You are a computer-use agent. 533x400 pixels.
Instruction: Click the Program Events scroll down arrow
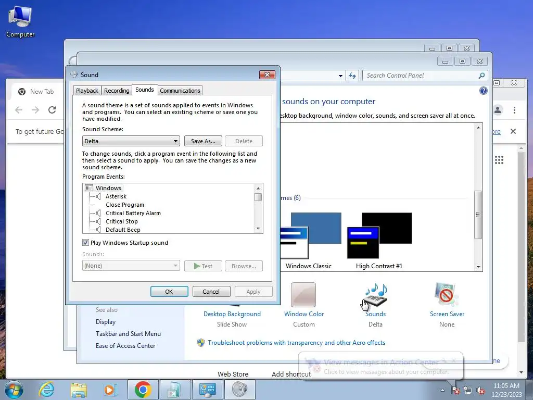pos(258,229)
